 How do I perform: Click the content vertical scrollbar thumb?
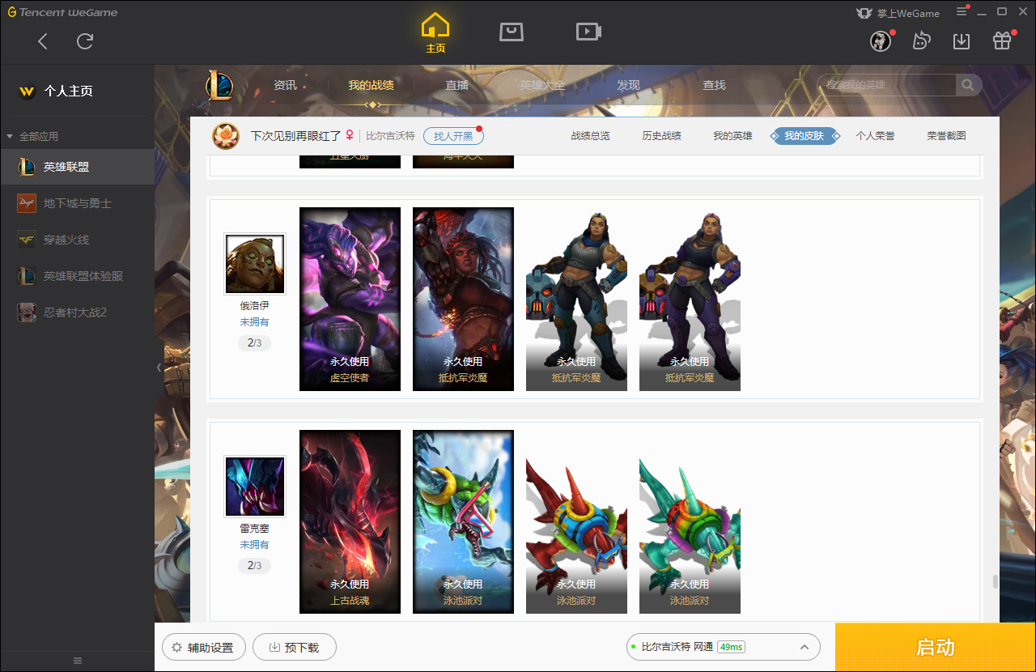(x=995, y=581)
